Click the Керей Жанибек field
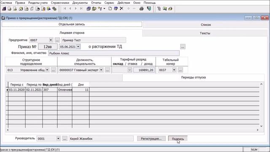The image size is (270, 152). point(101,138)
